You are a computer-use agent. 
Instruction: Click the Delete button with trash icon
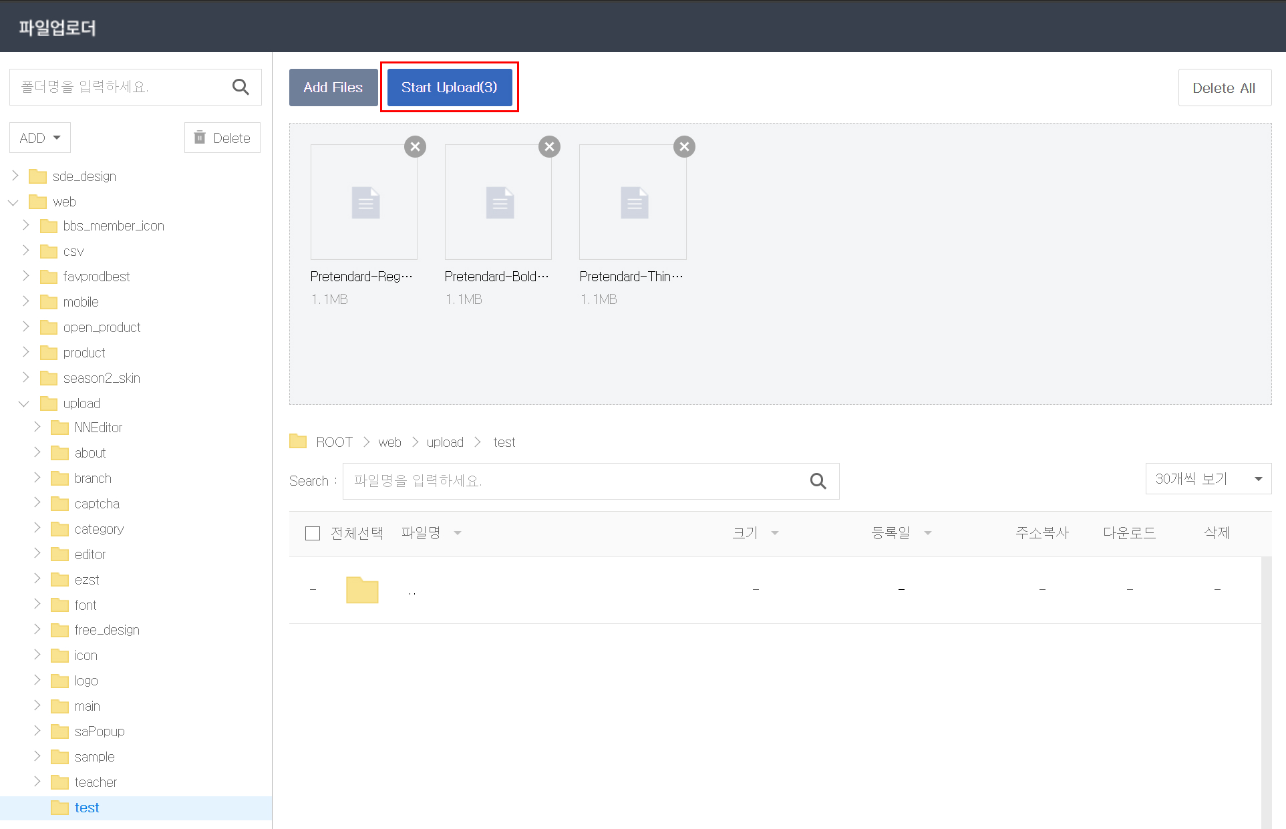[x=222, y=138]
